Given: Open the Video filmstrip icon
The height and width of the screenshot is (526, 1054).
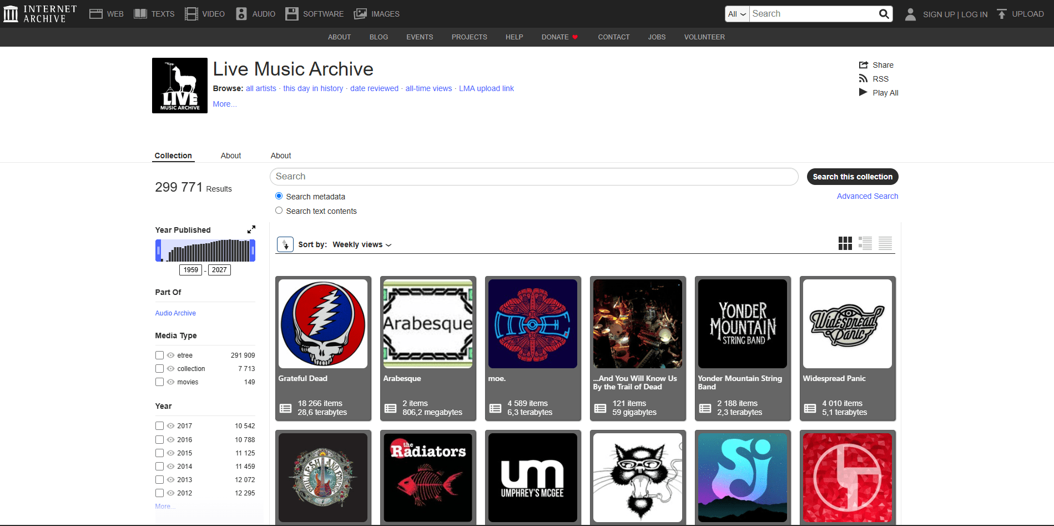Looking at the screenshot, I should tap(191, 14).
